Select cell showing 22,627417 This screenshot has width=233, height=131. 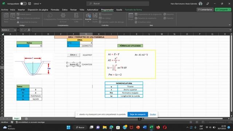pyautogui.click(x=86, y=55)
